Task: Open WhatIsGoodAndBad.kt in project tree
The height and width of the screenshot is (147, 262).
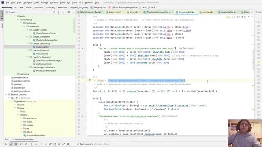Action: pos(45,71)
